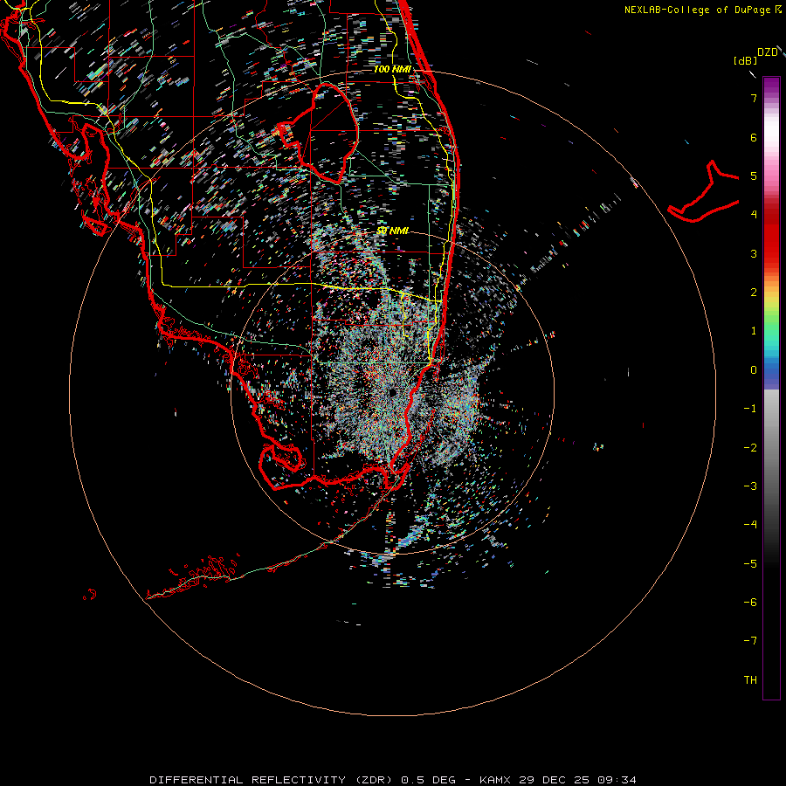Click the "3" value on the ZDR scale

coord(754,253)
